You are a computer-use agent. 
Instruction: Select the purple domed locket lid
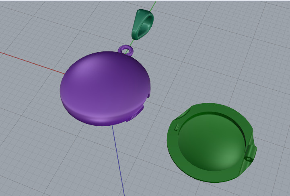pyautogui.click(x=105, y=89)
